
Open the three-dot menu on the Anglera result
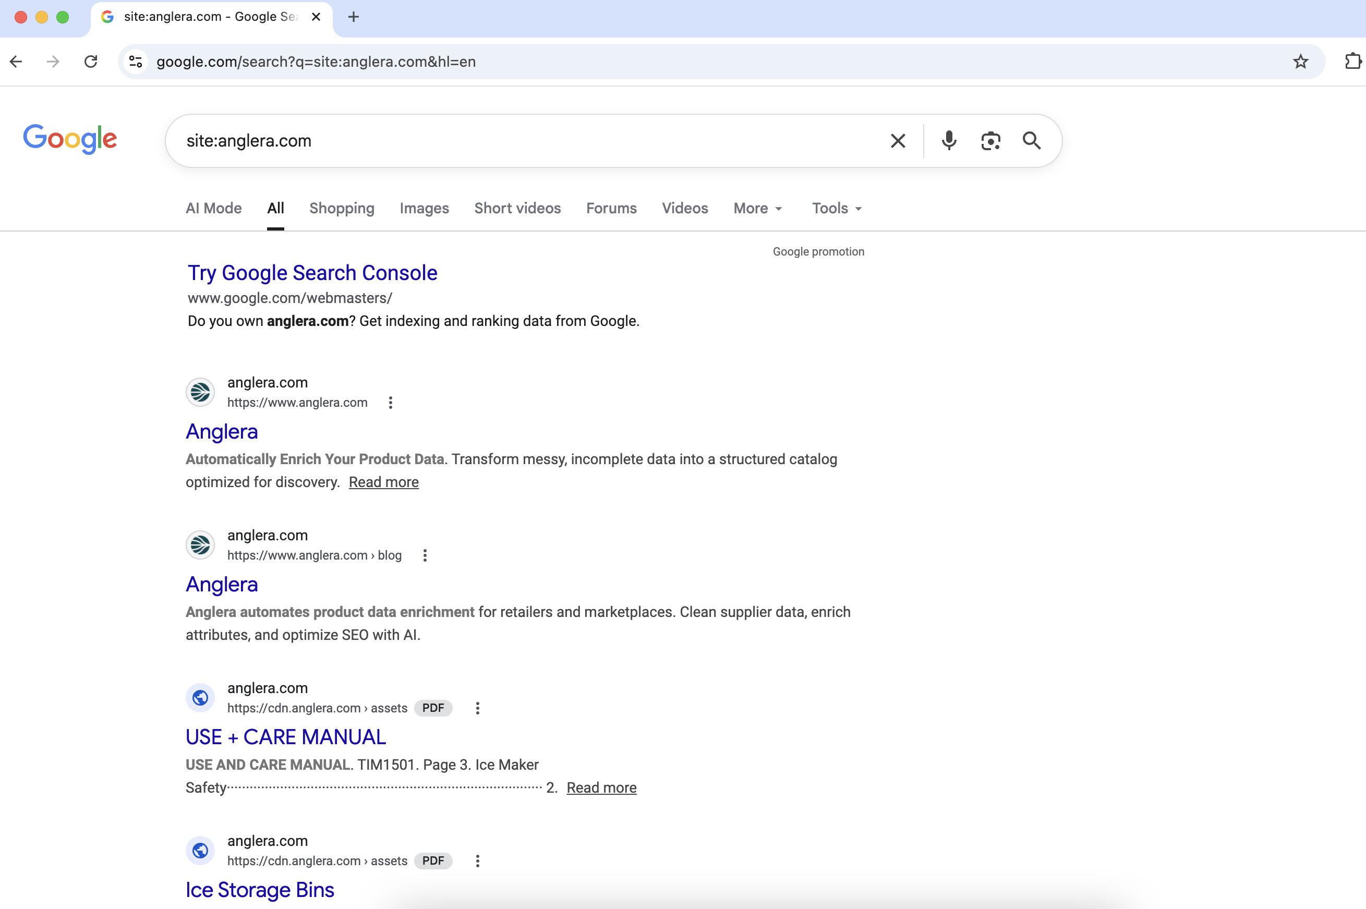[x=390, y=402]
